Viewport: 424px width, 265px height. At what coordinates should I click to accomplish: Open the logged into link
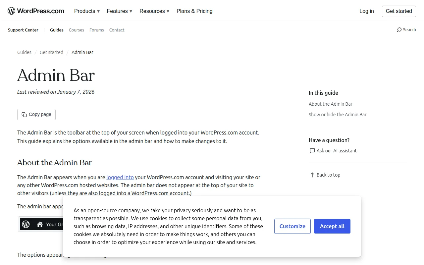coord(120,177)
